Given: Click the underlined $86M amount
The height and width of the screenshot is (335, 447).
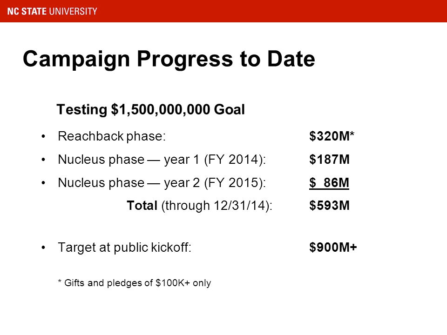Looking at the screenshot, I should click(x=329, y=183).
